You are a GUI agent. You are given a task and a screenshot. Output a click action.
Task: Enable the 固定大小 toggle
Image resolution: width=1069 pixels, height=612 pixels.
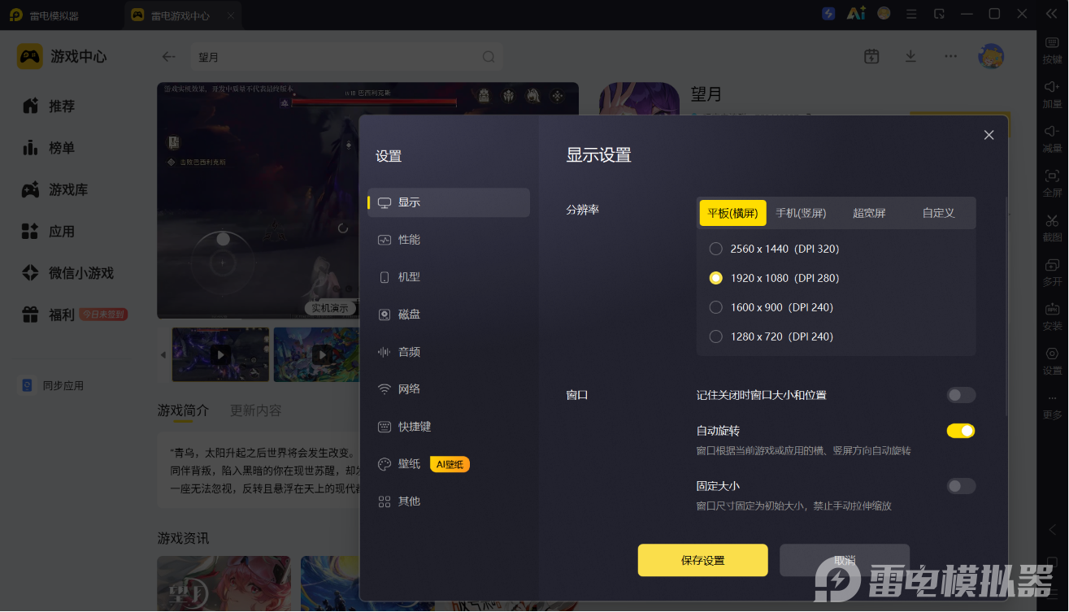coord(961,486)
